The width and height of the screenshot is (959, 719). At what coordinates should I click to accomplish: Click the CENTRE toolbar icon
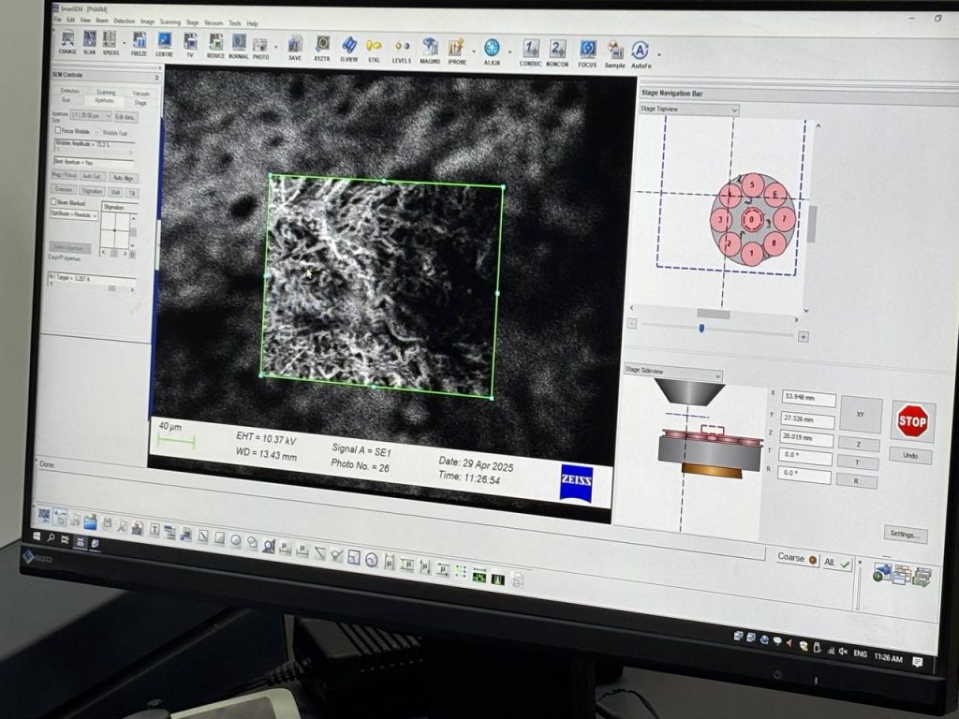pos(164,44)
